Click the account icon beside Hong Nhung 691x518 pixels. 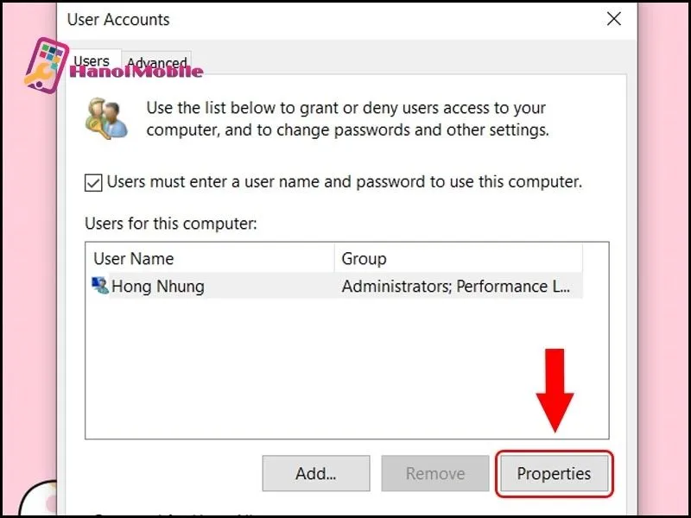[x=100, y=286]
